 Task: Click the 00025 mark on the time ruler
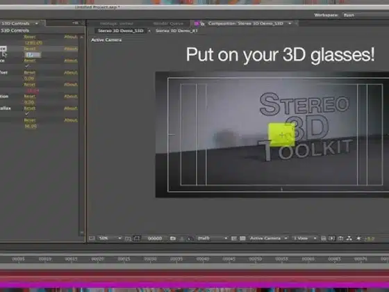(124, 259)
